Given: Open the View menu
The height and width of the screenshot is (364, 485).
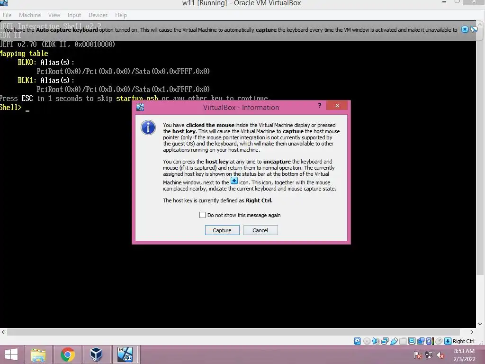Looking at the screenshot, I should (54, 15).
